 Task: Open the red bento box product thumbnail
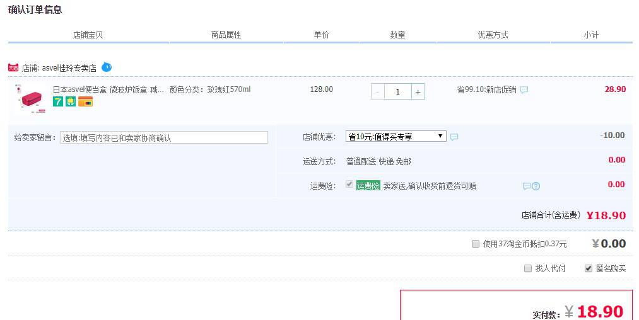pyautogui.click(x=30, y=98)
